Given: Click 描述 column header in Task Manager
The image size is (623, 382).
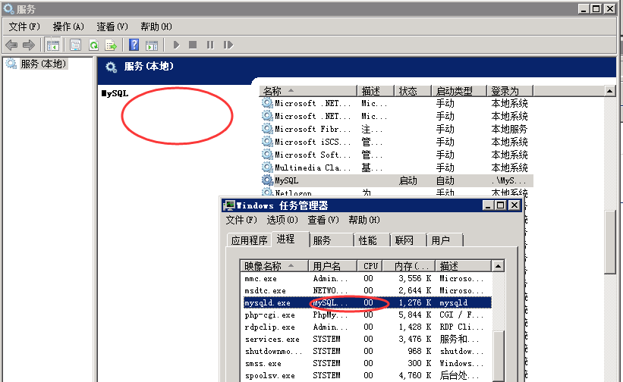Looking at the screenshot, I should click(x=464, y=266).
